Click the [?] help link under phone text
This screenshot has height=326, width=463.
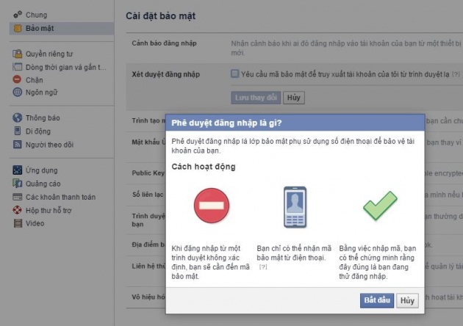tap(263, 267)
